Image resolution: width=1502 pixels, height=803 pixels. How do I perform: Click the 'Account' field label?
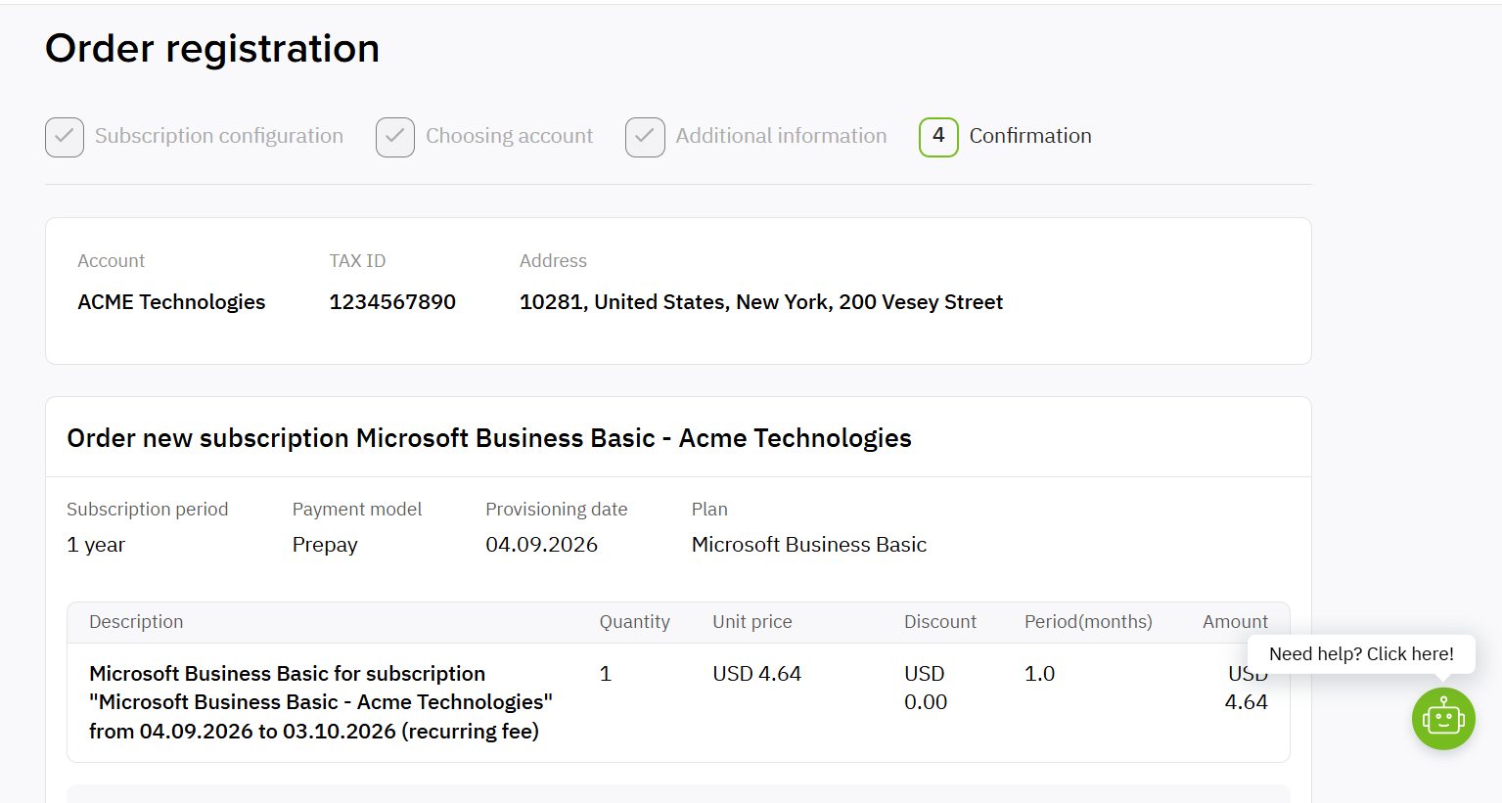pyautogui.click(x=111, y=261)
